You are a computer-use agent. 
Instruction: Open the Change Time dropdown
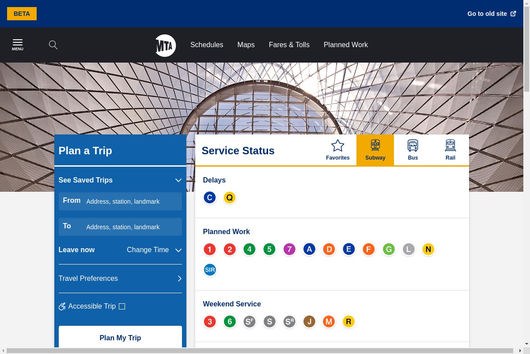[x=154, y=250]
